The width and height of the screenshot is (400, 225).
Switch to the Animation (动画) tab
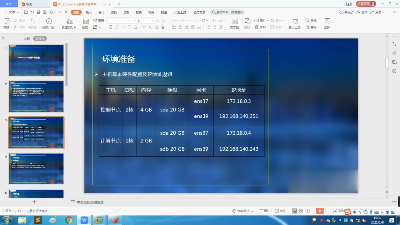coord(126,12)
